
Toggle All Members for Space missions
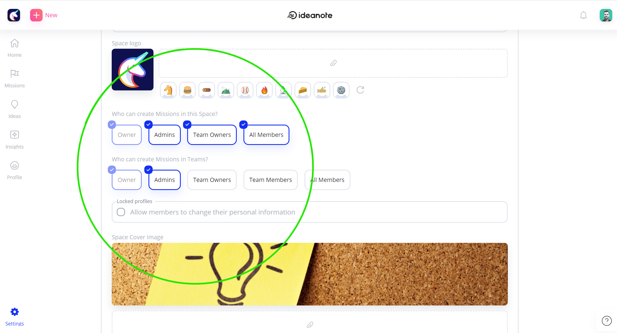pos(266,135)
